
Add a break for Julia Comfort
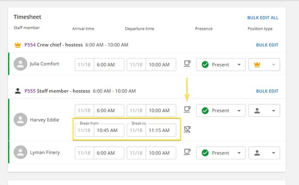[x=187, y=63]
